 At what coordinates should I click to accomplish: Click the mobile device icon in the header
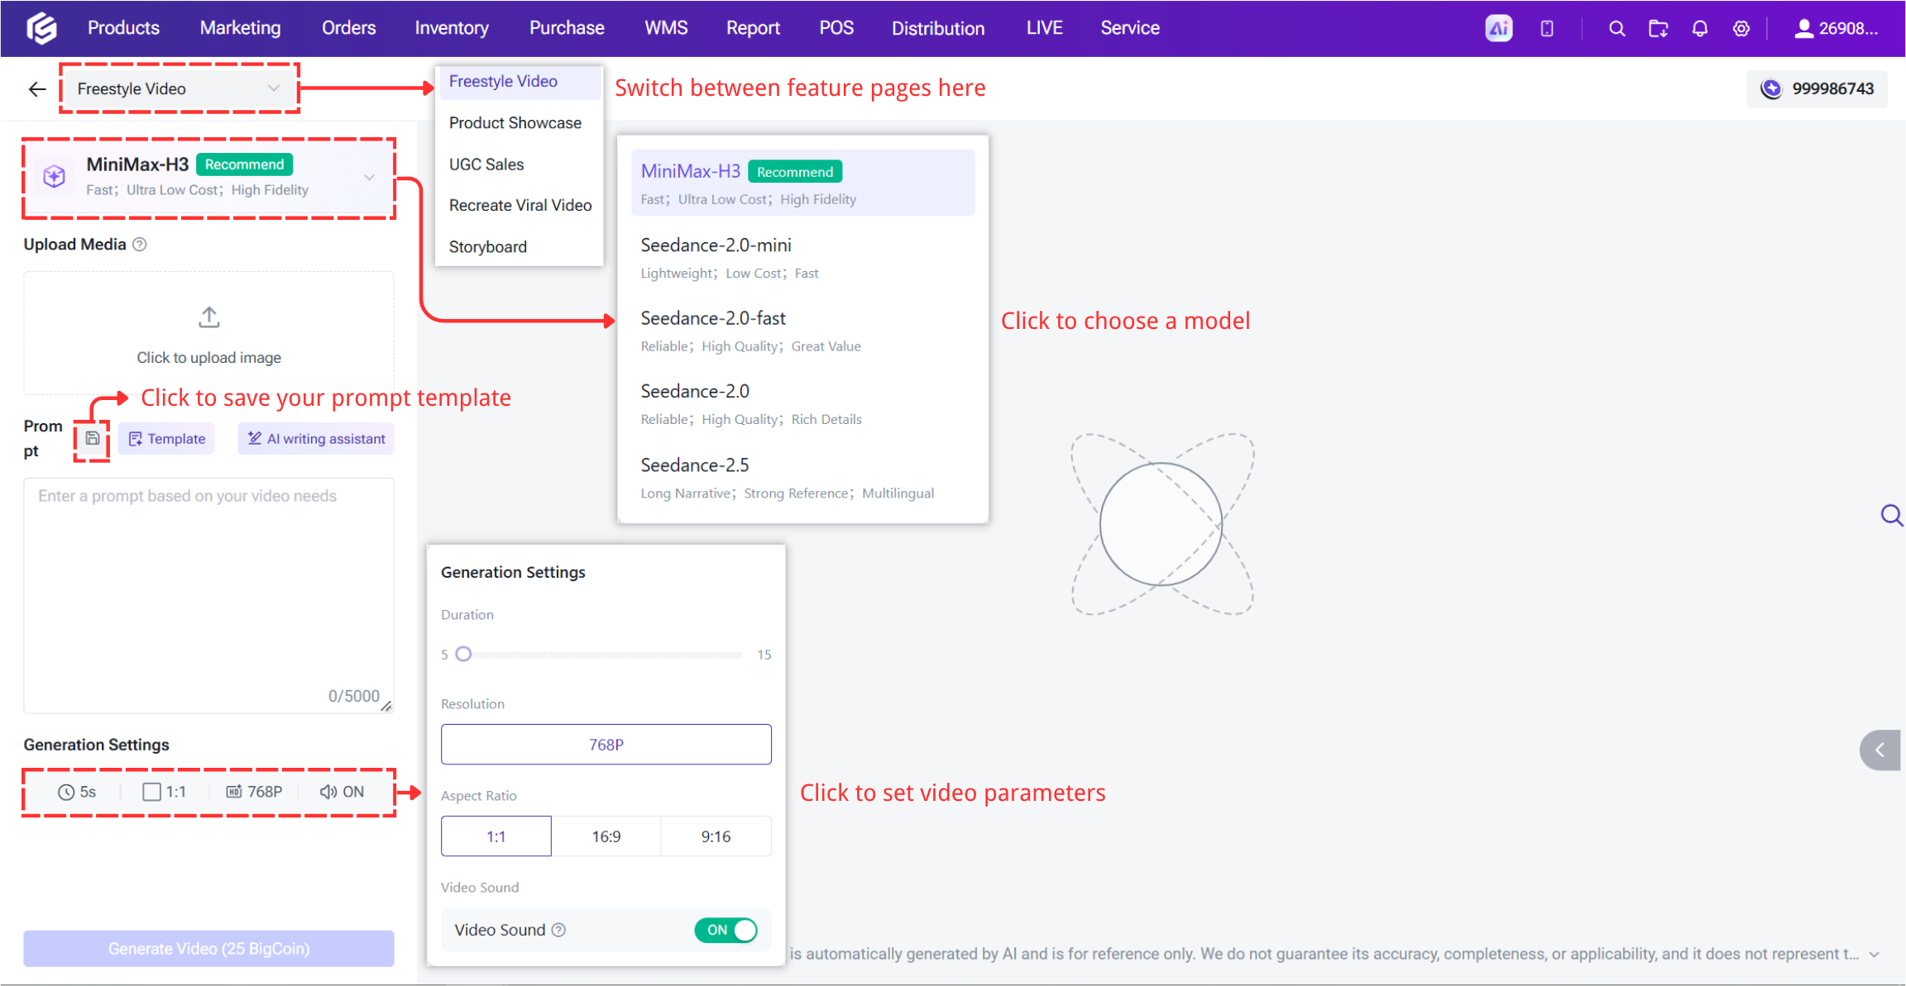click(1546, 29)
